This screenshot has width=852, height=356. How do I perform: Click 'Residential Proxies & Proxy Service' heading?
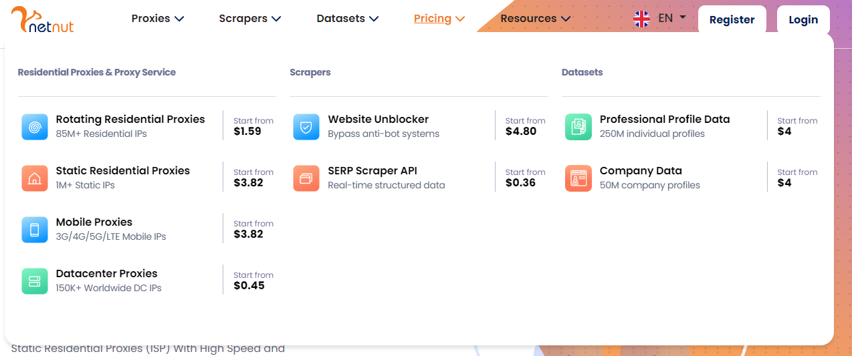pyautogui.click(x=97, y=72)
